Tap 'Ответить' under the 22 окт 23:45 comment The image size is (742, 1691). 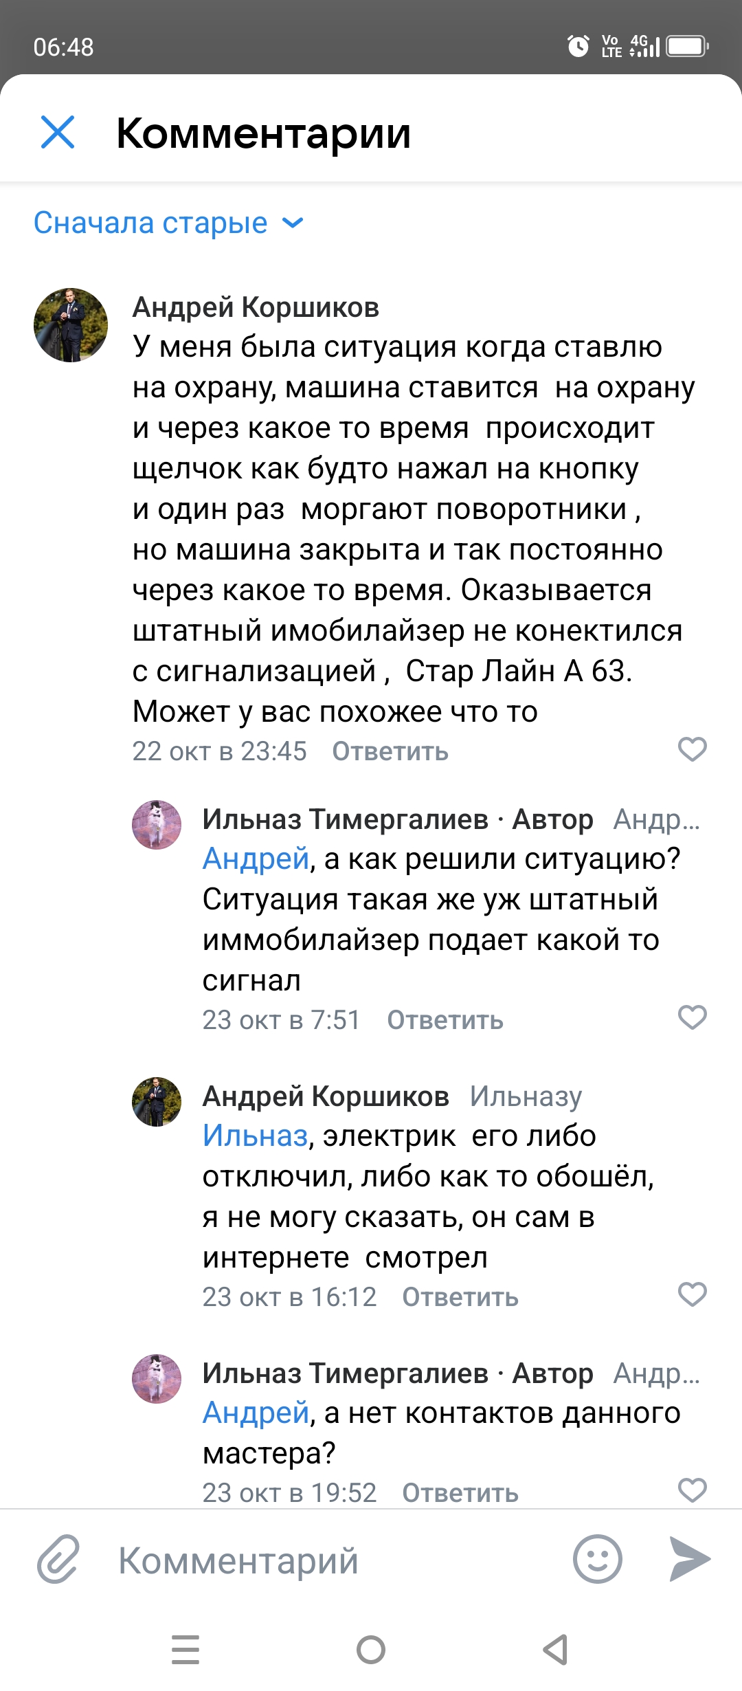point(390,751)
